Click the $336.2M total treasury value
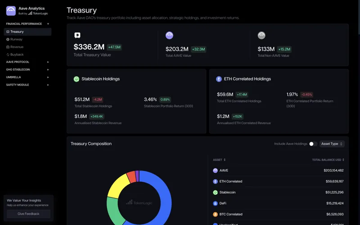Screen dimensions: 360x225 89,47
